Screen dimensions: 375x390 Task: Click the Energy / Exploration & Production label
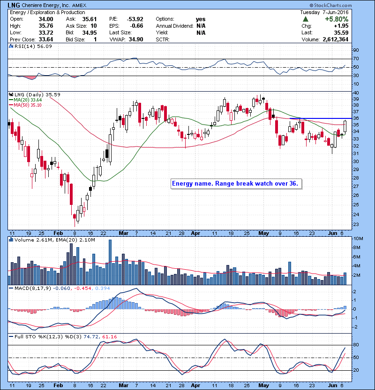[x=47, y=12]
